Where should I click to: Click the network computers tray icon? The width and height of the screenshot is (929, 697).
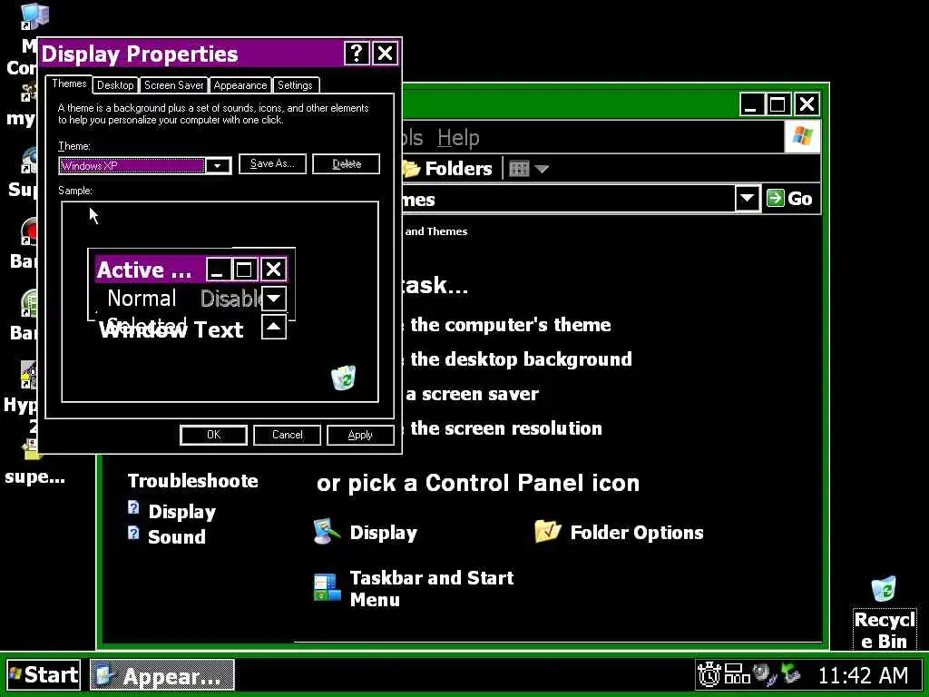tap(737, 674)
